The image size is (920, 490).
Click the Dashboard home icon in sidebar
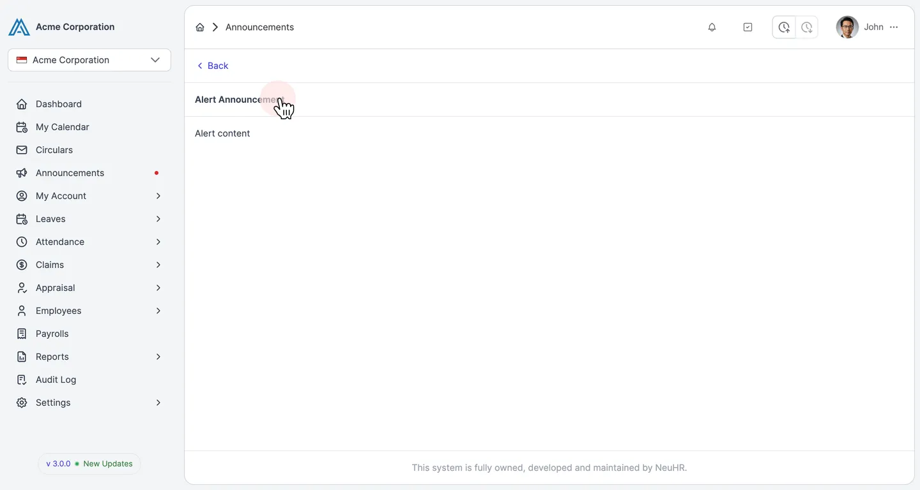(22, 104)
